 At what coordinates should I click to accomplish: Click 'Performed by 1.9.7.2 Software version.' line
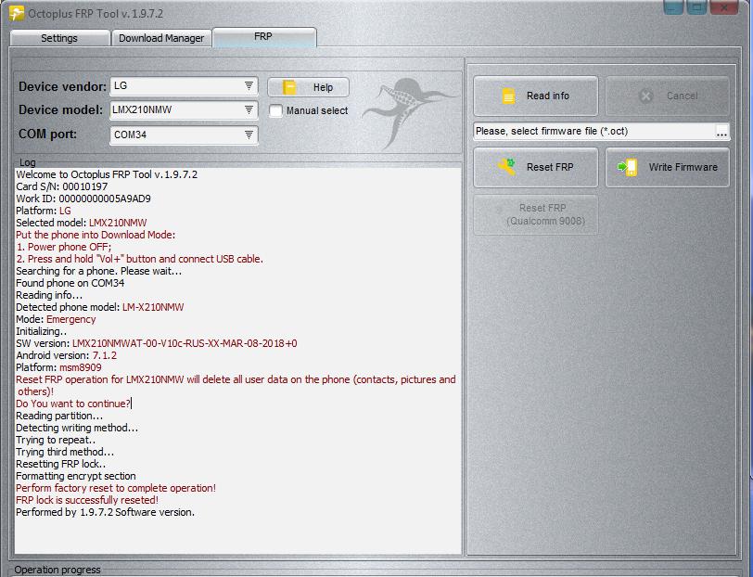105,512
